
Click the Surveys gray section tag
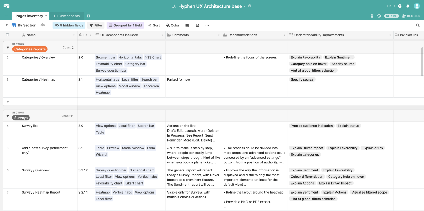click(21, 118)
